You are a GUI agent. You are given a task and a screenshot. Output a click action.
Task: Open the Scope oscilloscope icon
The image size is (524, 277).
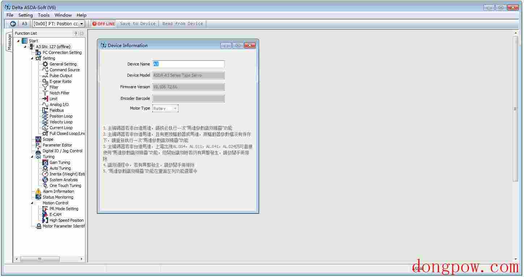pos(38,139)
